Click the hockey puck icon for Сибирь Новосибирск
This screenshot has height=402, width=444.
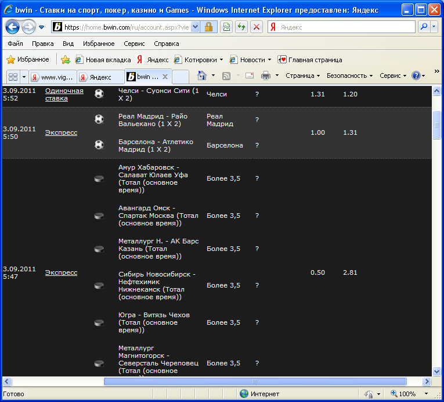point(99,286)
